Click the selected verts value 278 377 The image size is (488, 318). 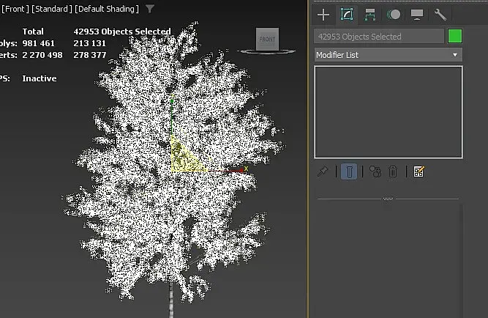coord(90,55)
